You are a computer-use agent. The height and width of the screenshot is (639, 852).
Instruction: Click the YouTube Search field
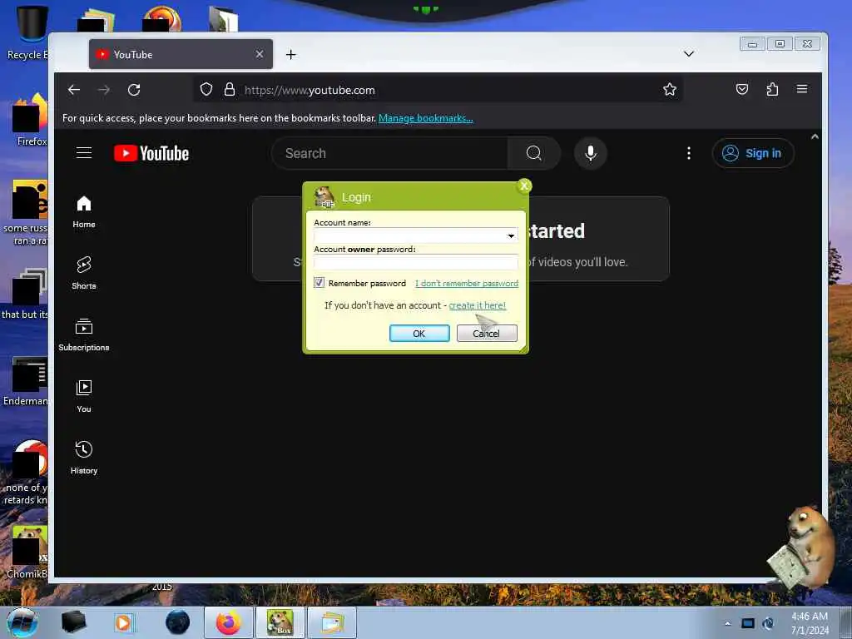click(x=389, y=154)
